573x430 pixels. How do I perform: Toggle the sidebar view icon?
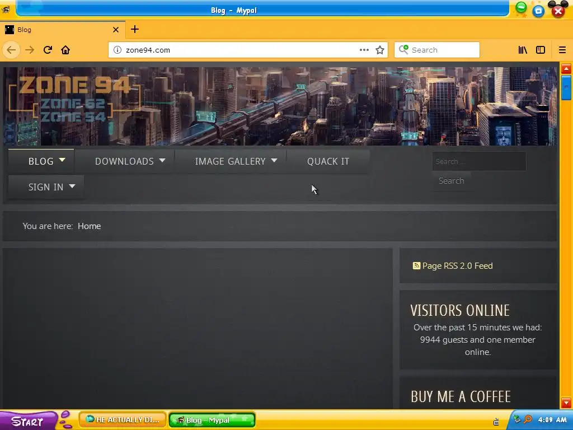pos(541,50)
